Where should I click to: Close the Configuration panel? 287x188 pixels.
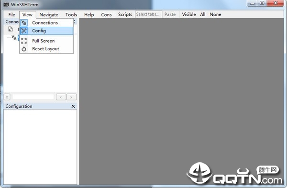pyautogui.click(x=73, y=106)
